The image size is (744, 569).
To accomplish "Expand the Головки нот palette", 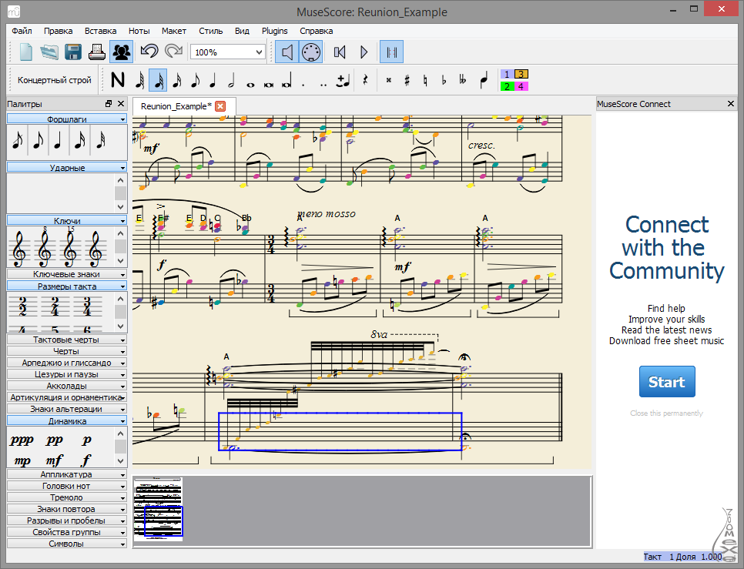I will [x=67, y=486].
